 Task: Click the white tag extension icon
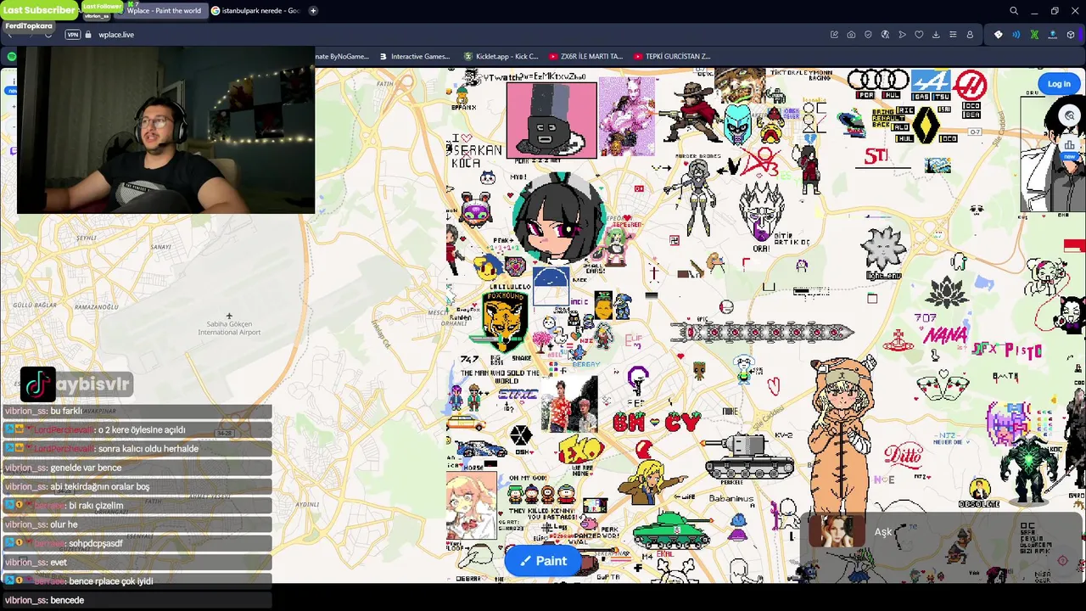[998, 35]
